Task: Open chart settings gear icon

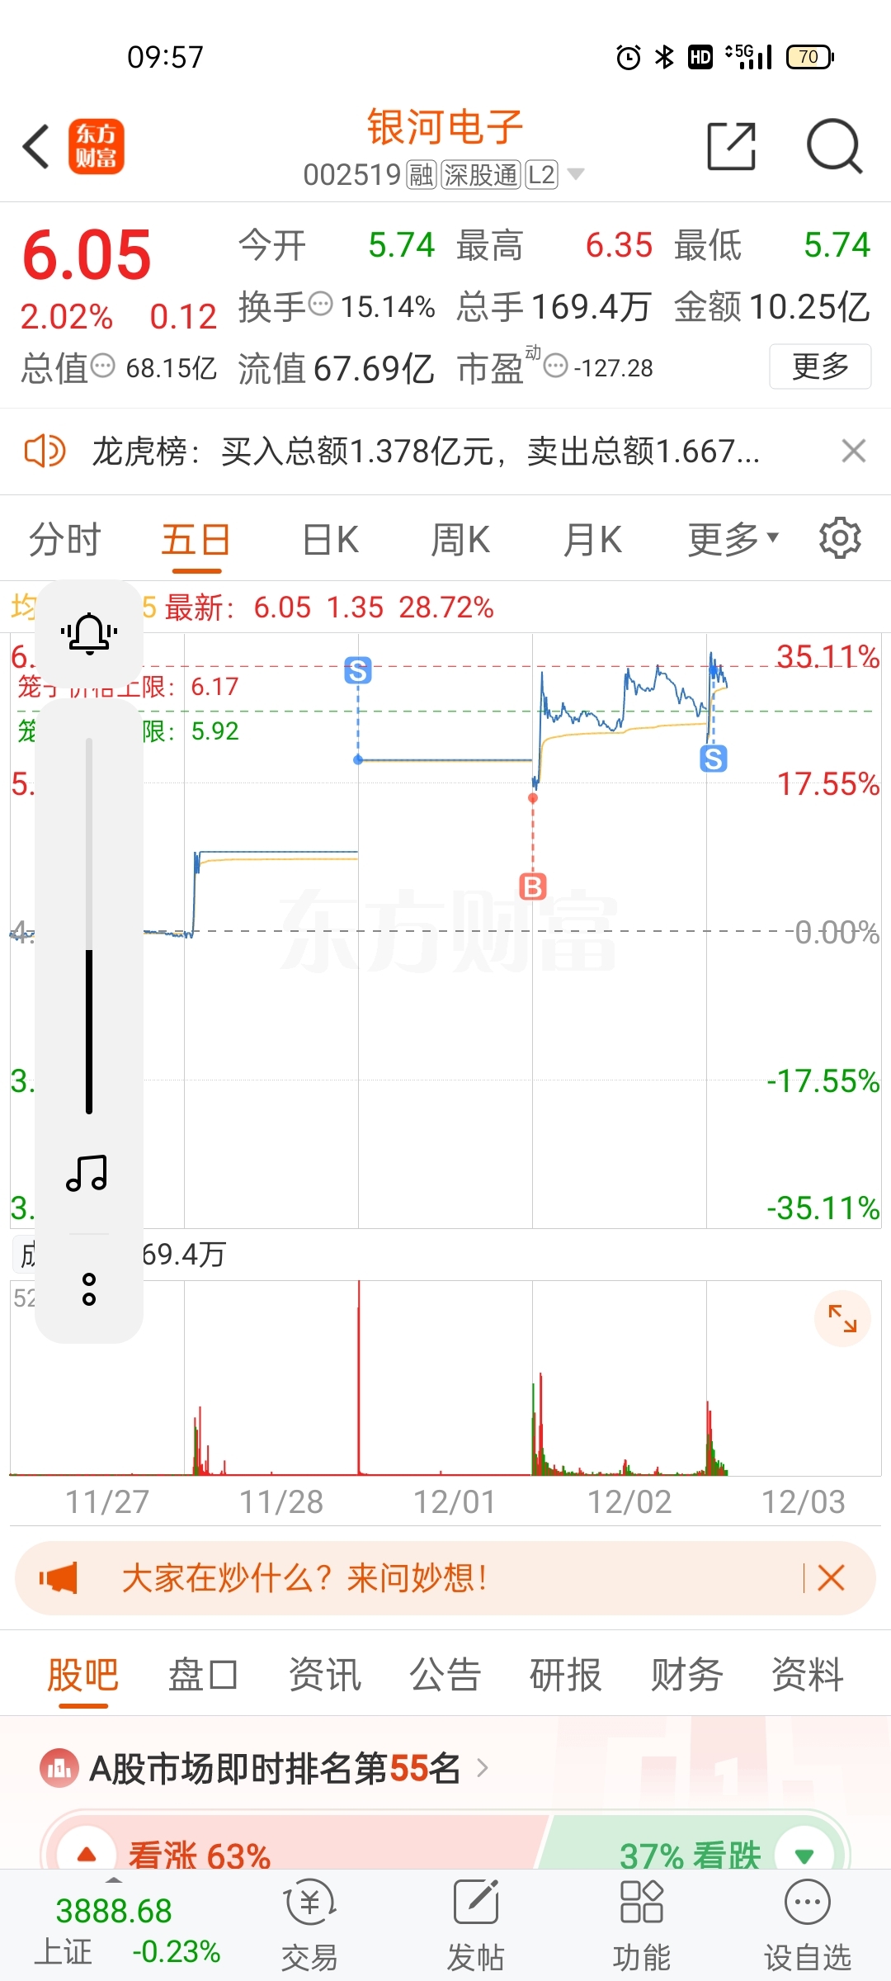Action: (x=840, y=539)
